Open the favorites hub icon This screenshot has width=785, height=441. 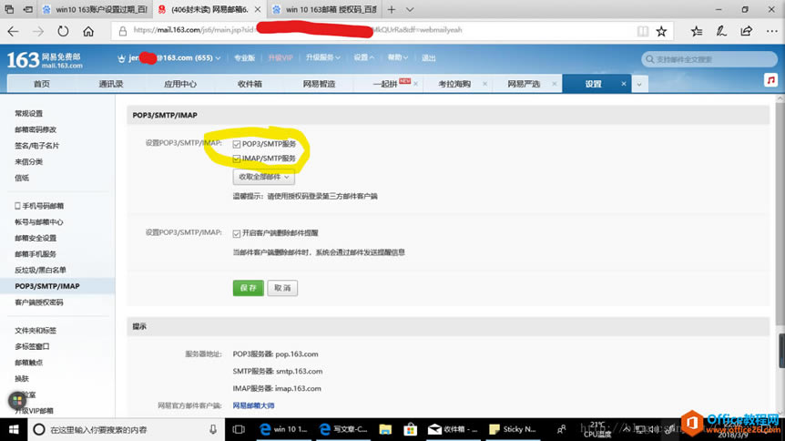[697, 32]
